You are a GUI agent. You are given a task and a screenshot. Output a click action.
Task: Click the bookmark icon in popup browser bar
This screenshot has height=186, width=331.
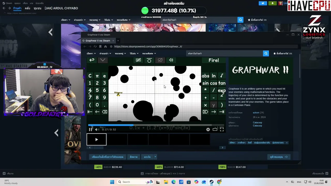click(x=100, y=47)
